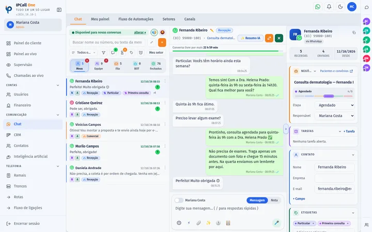Open contacts icon at bottom right rail

click(366, 225)
